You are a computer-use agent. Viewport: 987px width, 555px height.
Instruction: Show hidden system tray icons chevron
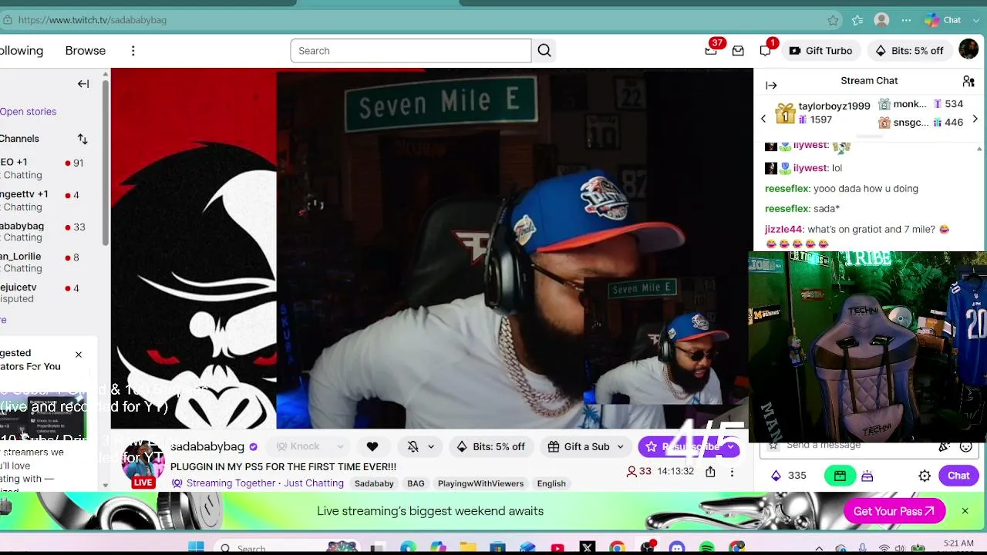[819, 549]
